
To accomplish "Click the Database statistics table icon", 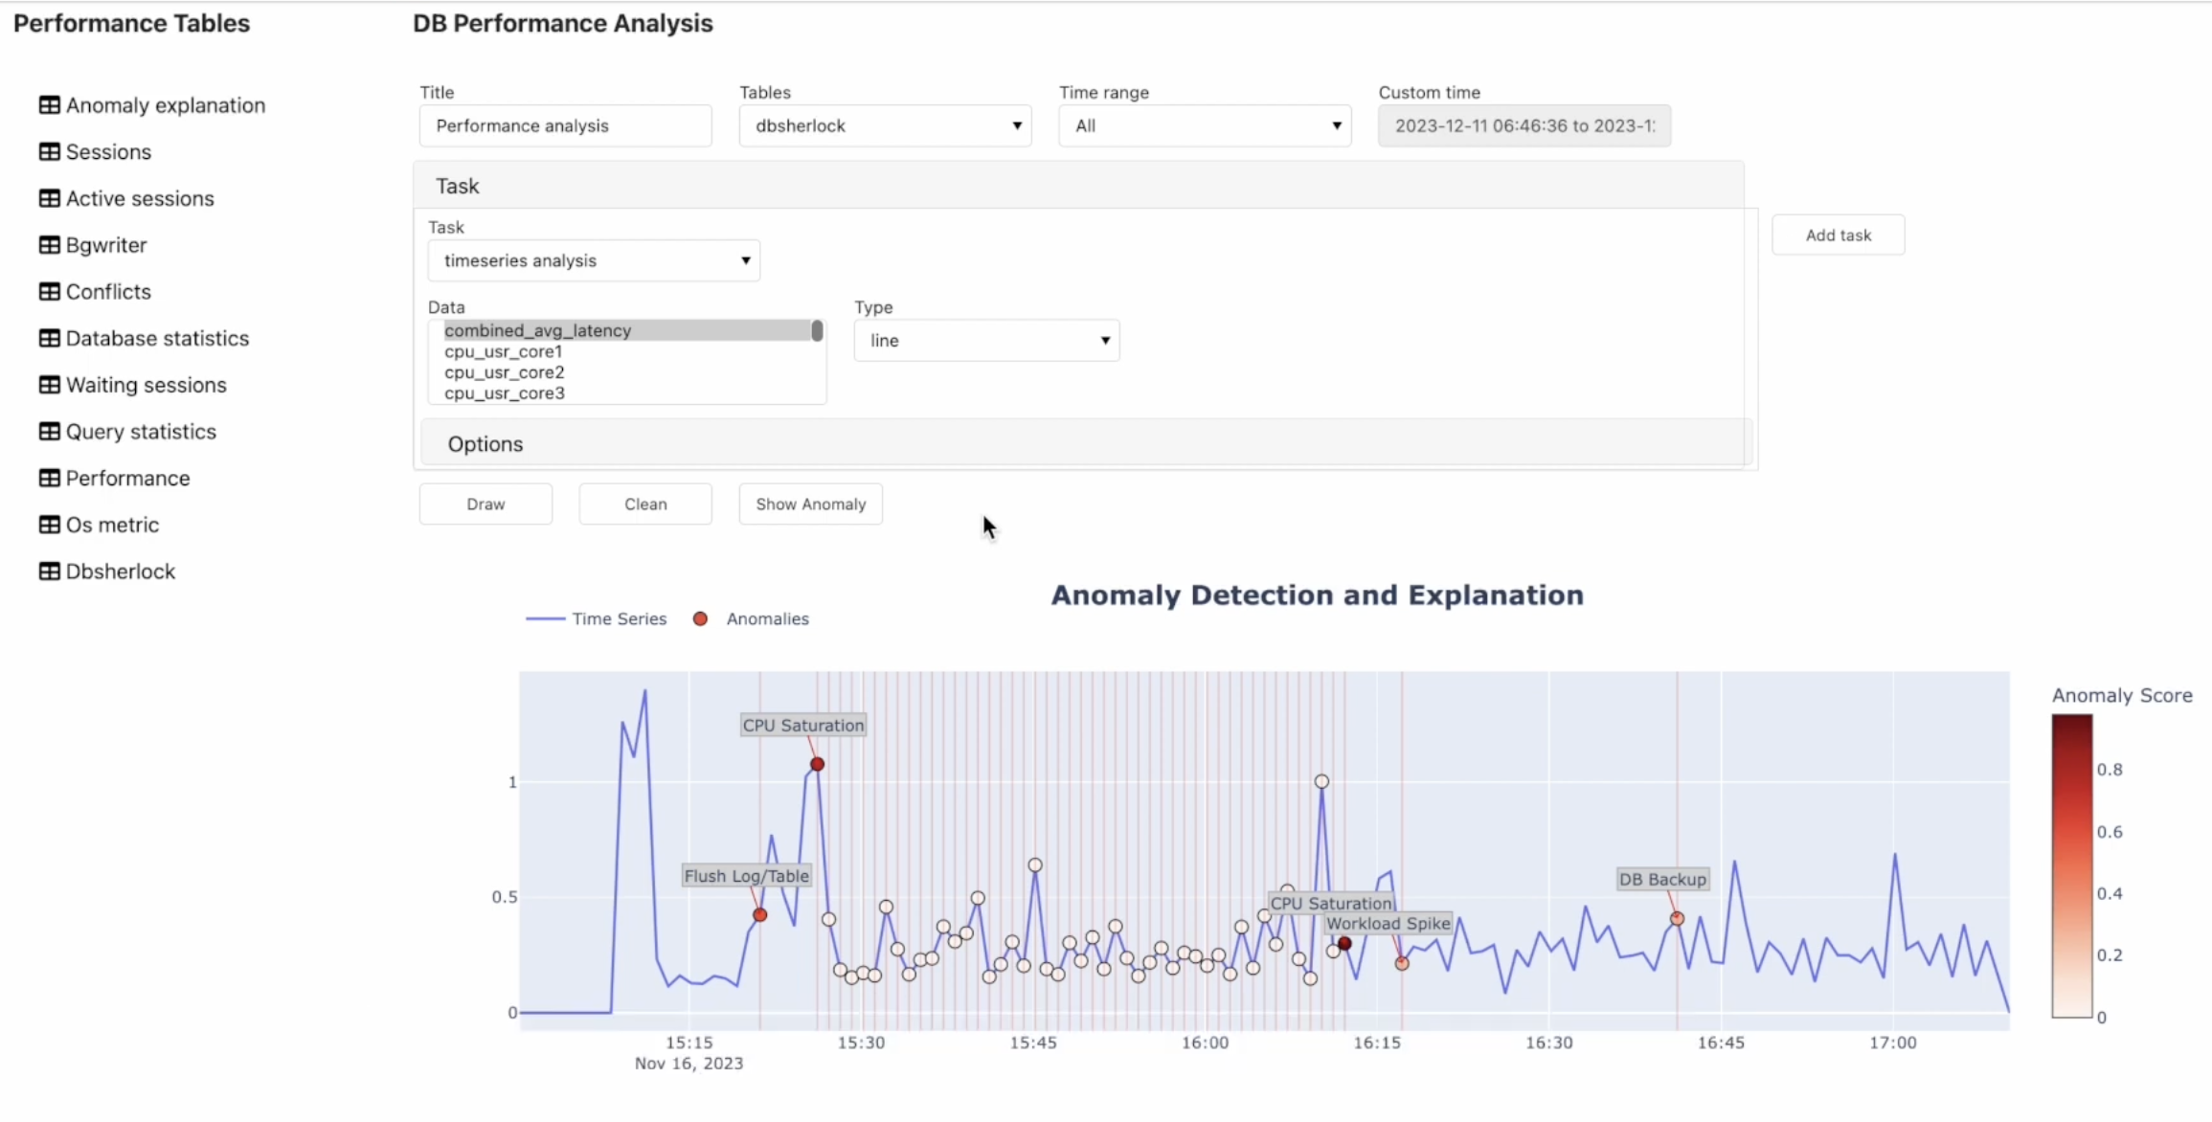I will pos(49,338).
